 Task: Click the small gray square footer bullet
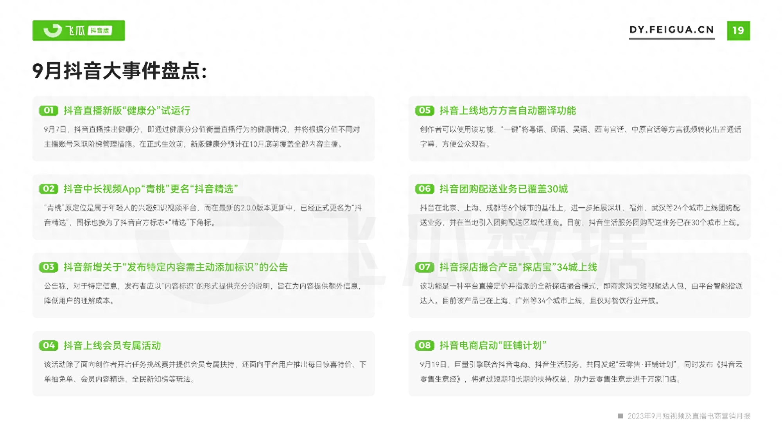(621, 416)
